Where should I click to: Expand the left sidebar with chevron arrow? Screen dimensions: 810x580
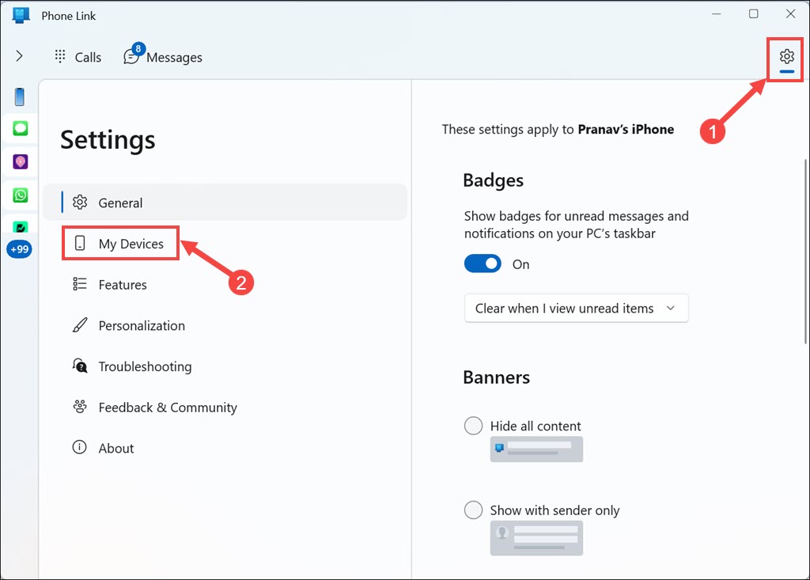tap(19, 56)
